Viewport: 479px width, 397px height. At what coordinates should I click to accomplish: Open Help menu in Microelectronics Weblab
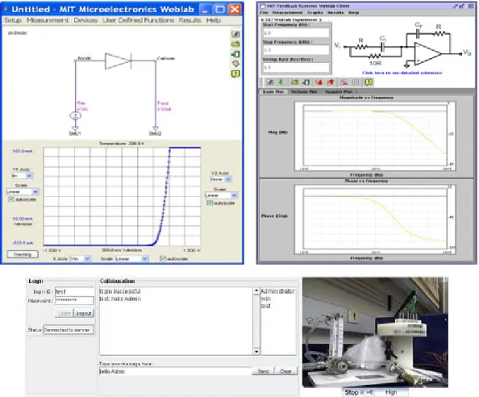pyautogui.click(x=213, y=20)
